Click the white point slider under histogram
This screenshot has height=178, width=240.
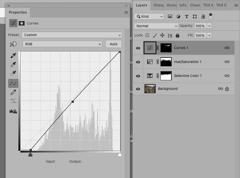click(120, 155)
